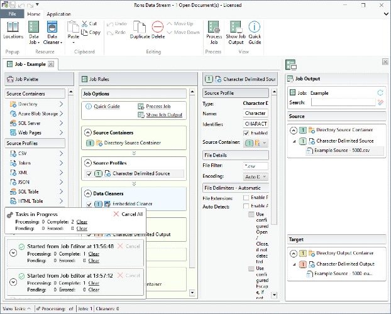Screen dimensions: 391x314
Task: Switch to the Application ribbon tab
Action: [x=59, y=14]
